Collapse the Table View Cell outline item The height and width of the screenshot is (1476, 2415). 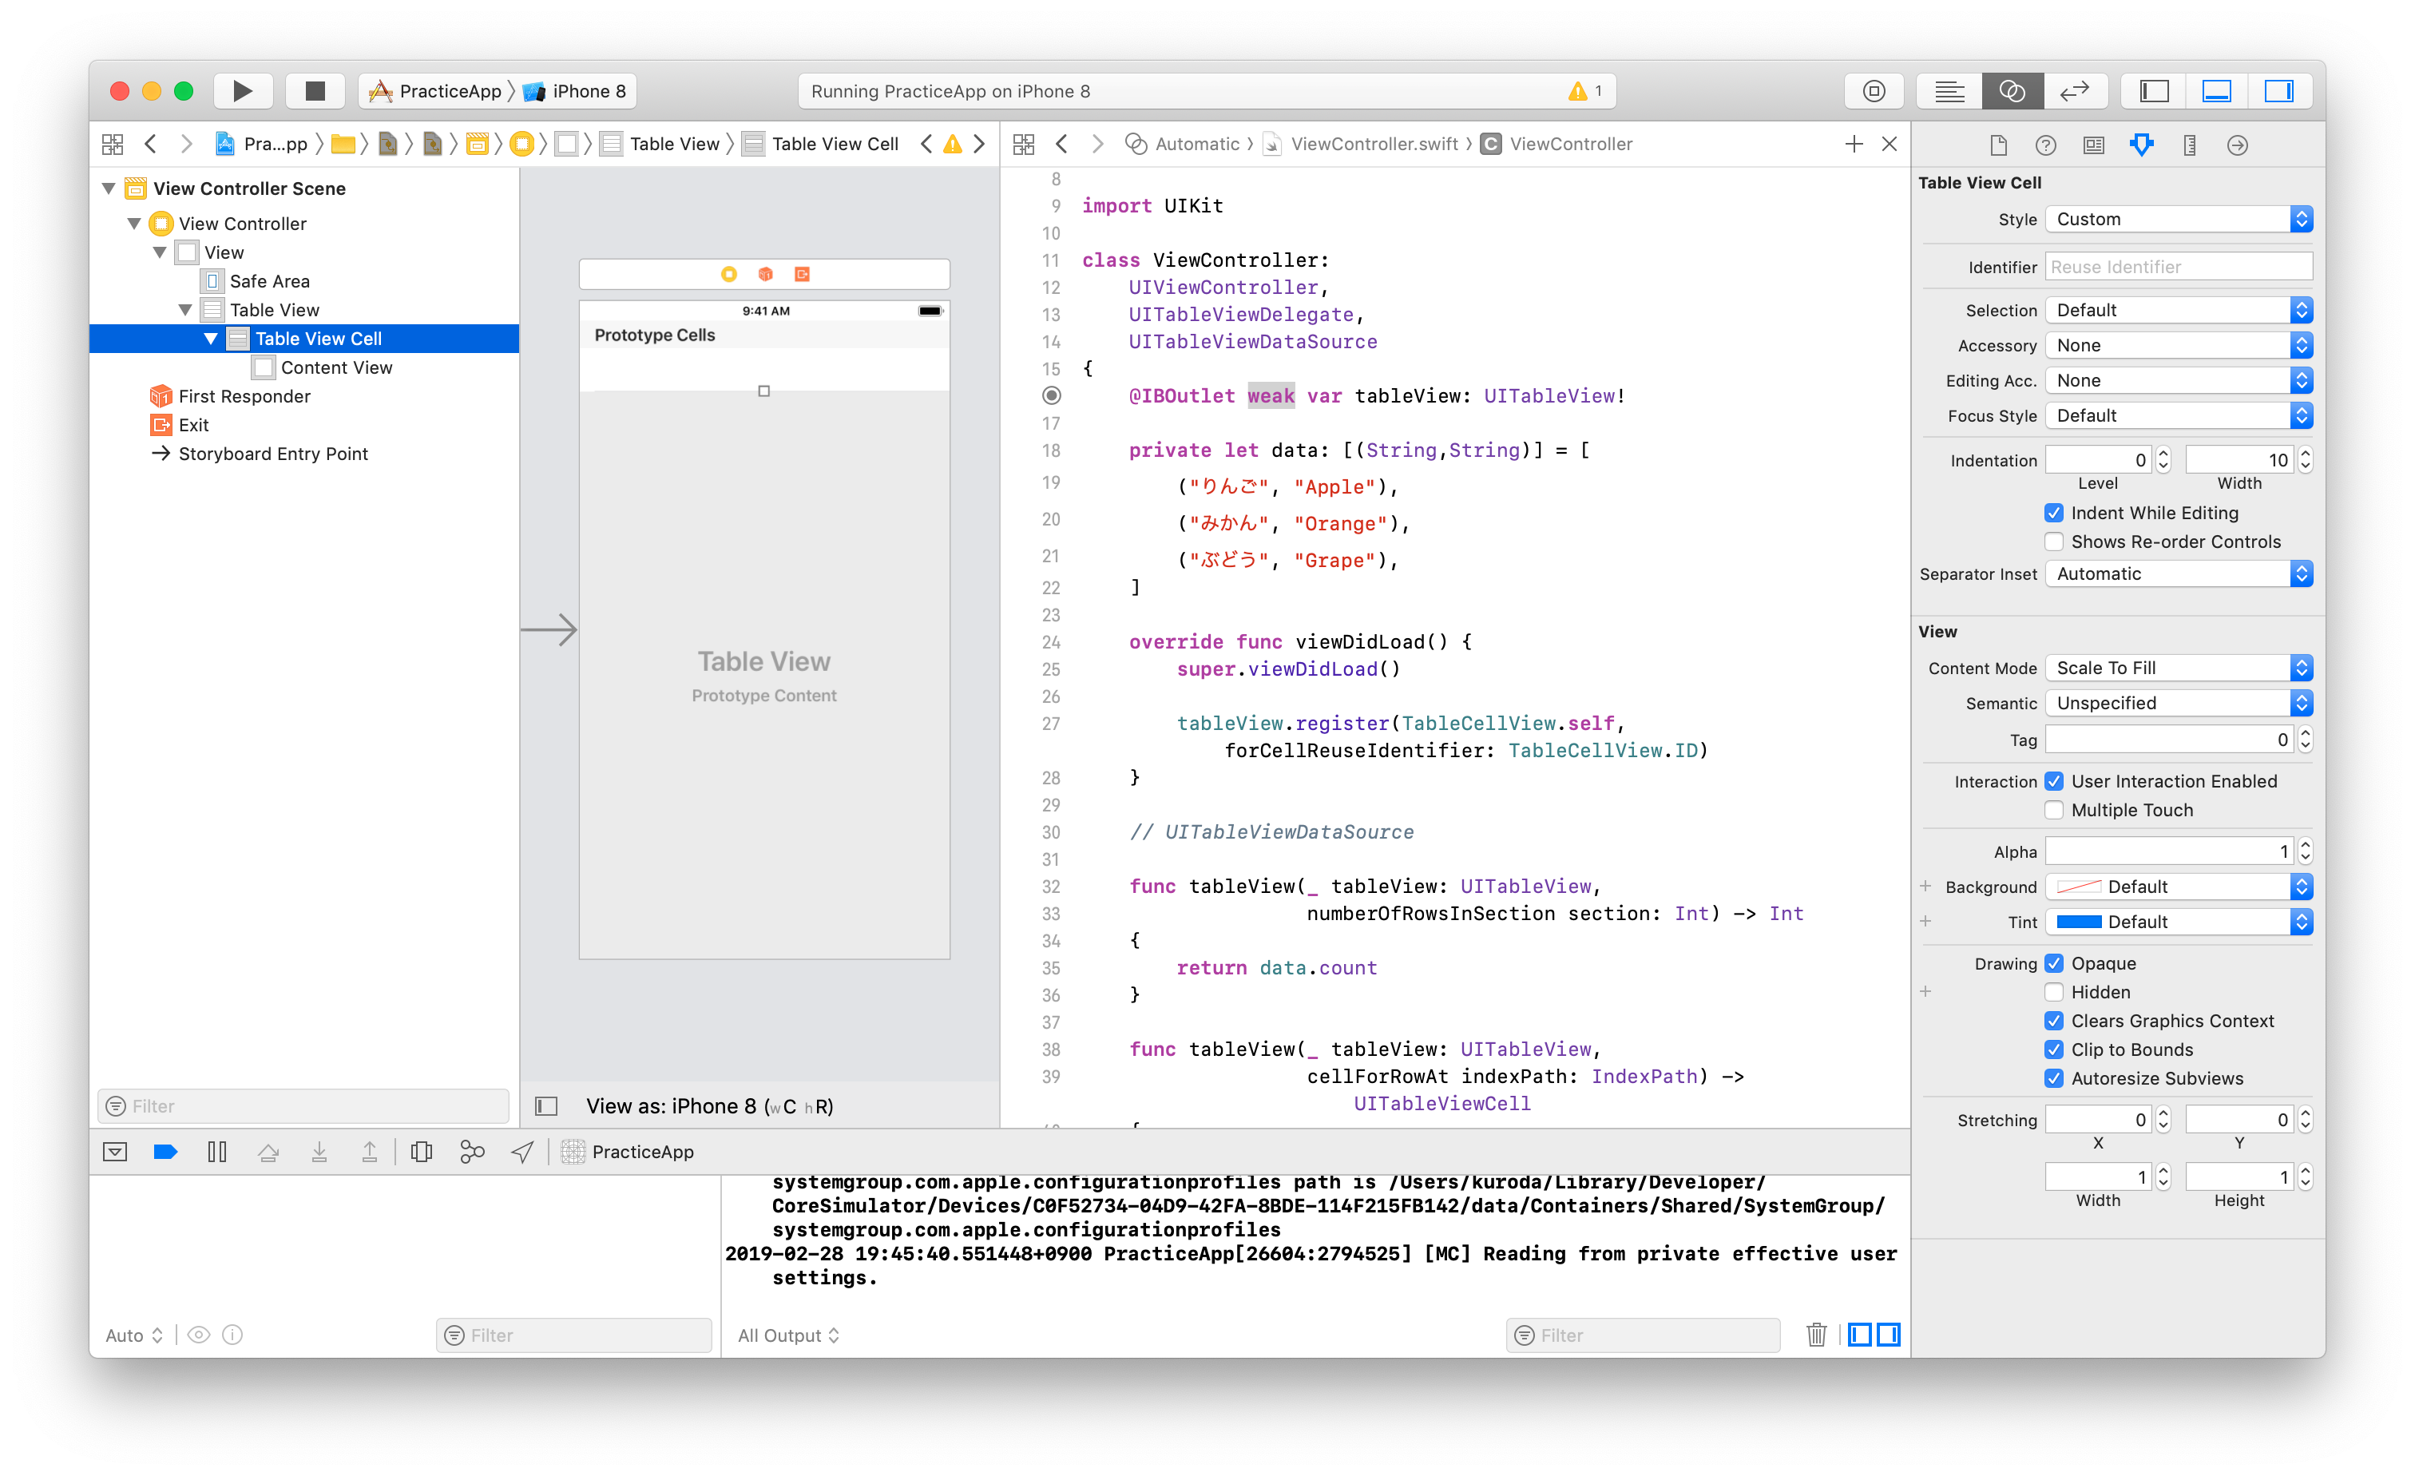click(x=211, y=338)
